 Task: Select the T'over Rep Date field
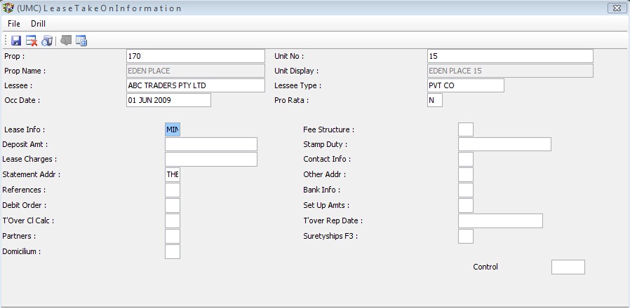[x=500, y=221]
